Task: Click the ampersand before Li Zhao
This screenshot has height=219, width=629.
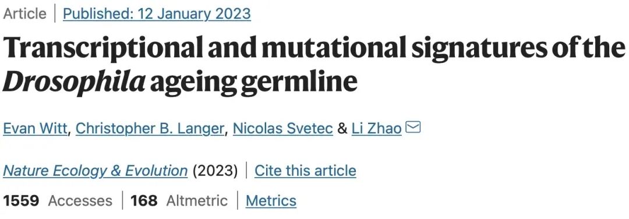Action: [342, 128]
